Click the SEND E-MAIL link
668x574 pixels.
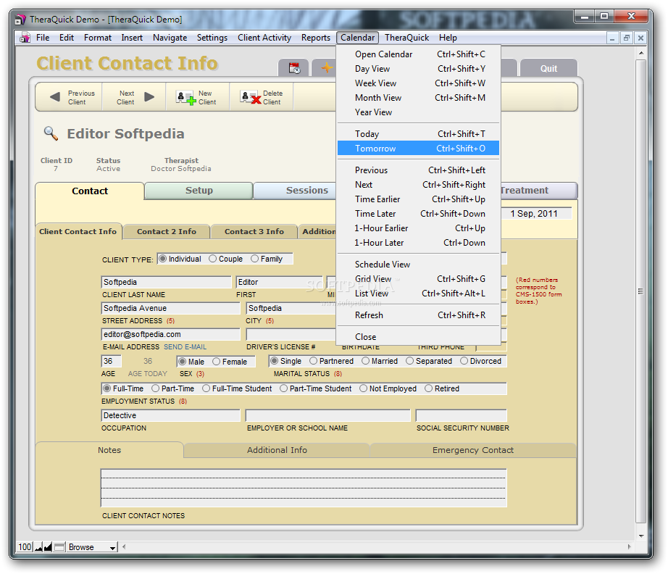pyautogui.click(x=185, y=347)
